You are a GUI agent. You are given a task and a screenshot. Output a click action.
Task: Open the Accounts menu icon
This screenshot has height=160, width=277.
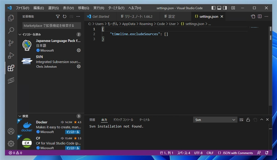tap(11, 131)
